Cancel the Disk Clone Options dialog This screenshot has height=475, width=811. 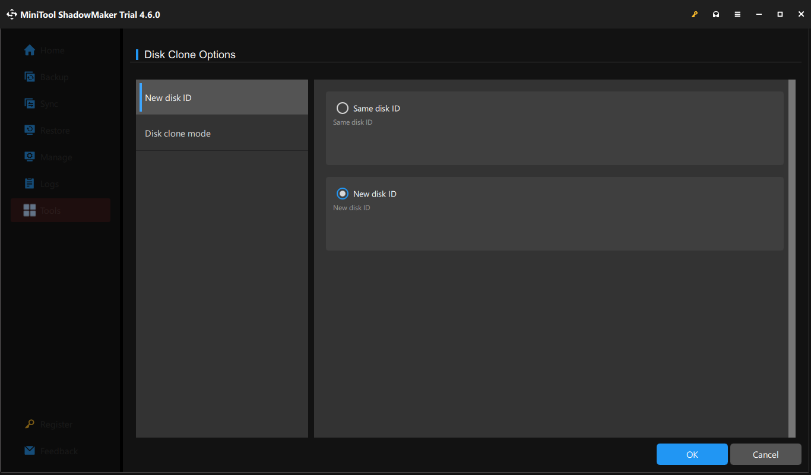pos(765,454)
